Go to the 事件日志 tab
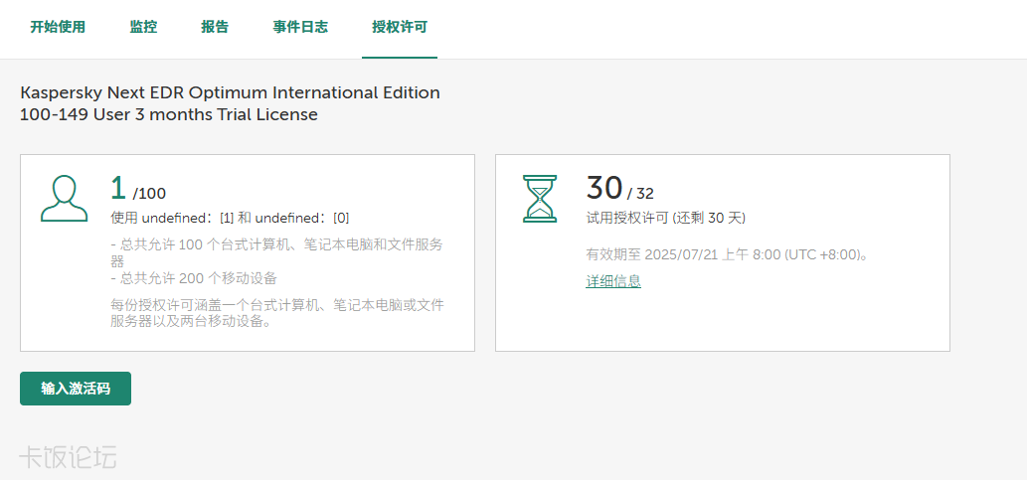1027x480 pixels. [x=300, y=28]
